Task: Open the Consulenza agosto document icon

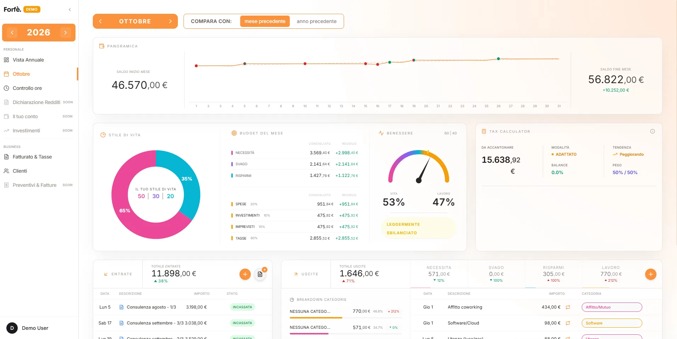Action: point(122,307)
